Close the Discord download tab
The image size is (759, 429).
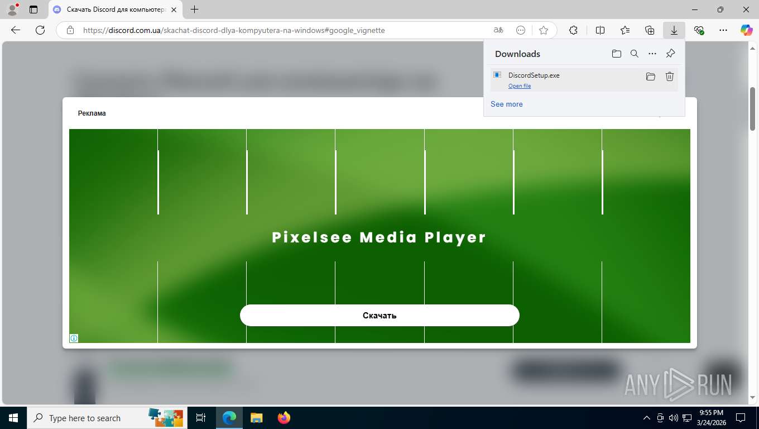[174, 9]
